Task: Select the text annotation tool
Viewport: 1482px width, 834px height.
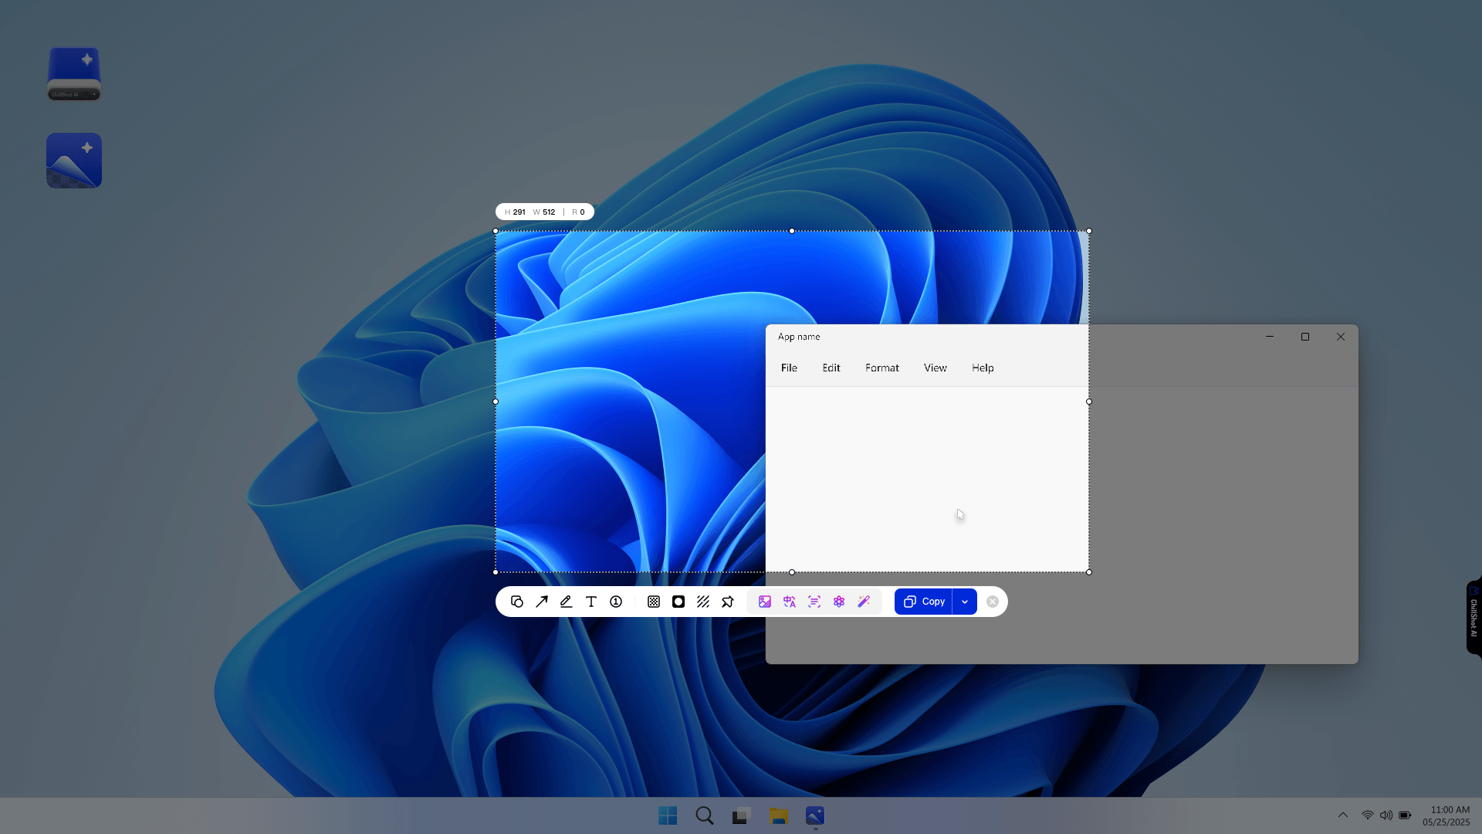Action: tap(591, 602)
